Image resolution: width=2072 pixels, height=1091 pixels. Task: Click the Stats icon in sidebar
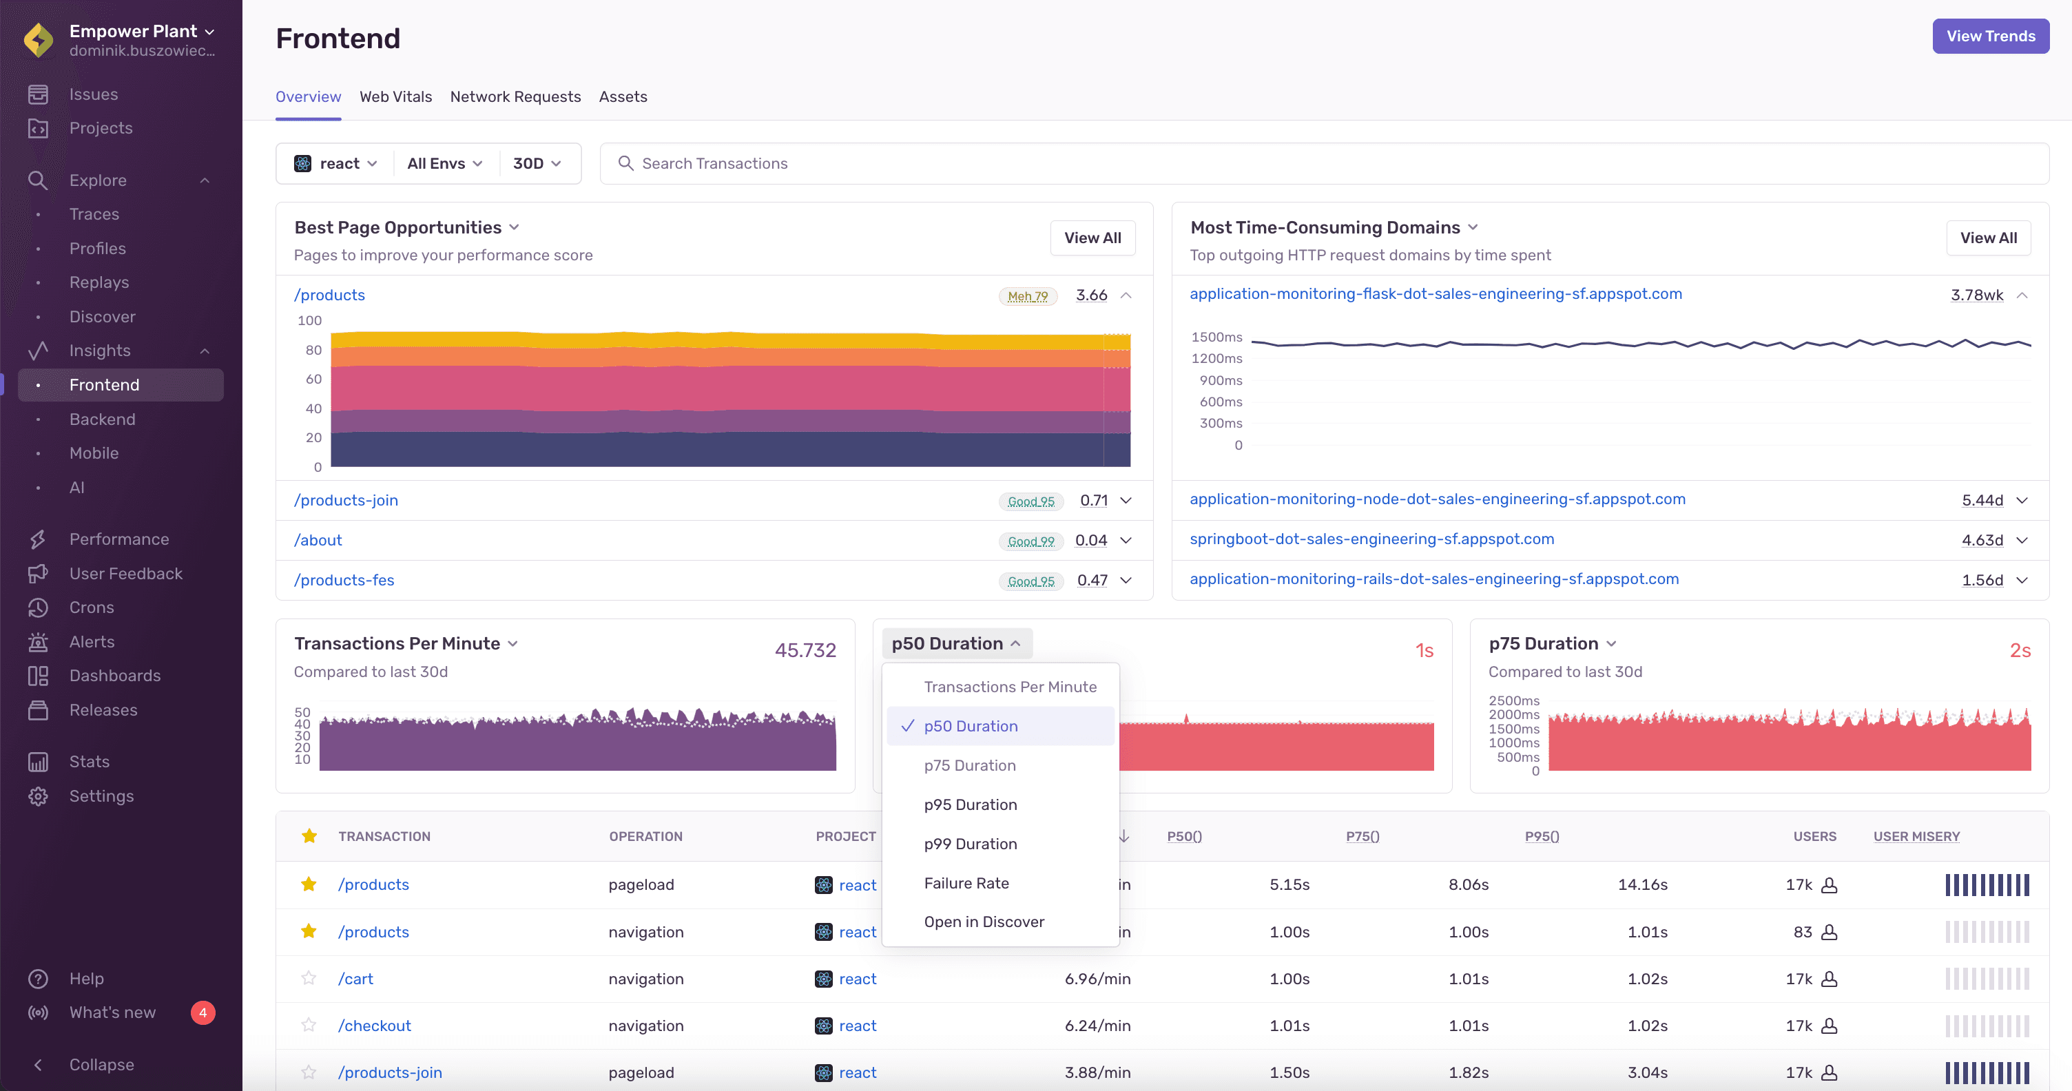point(39,760)
